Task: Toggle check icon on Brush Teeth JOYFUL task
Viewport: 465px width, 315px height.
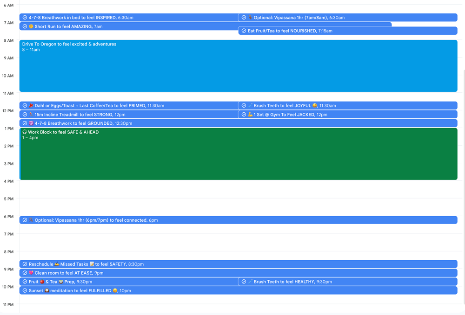Action: pos(244,106)
